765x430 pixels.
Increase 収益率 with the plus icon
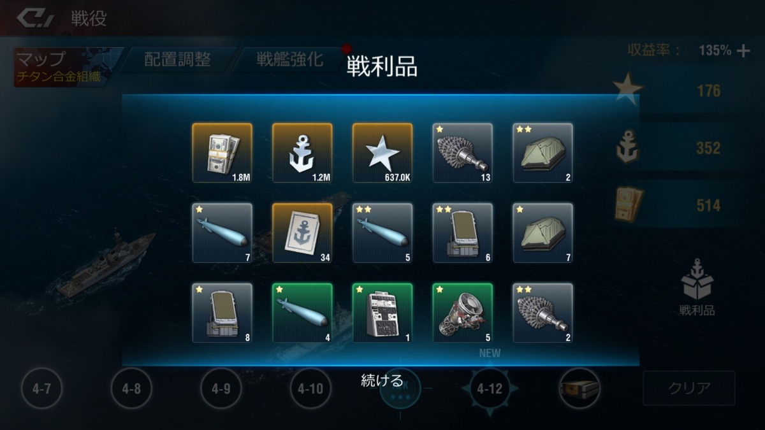click(743, 51)
